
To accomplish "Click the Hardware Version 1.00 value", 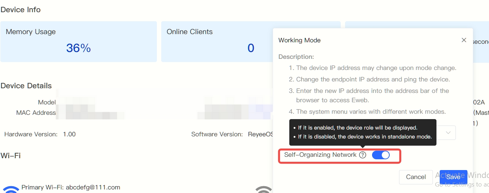I will [69, 134].
